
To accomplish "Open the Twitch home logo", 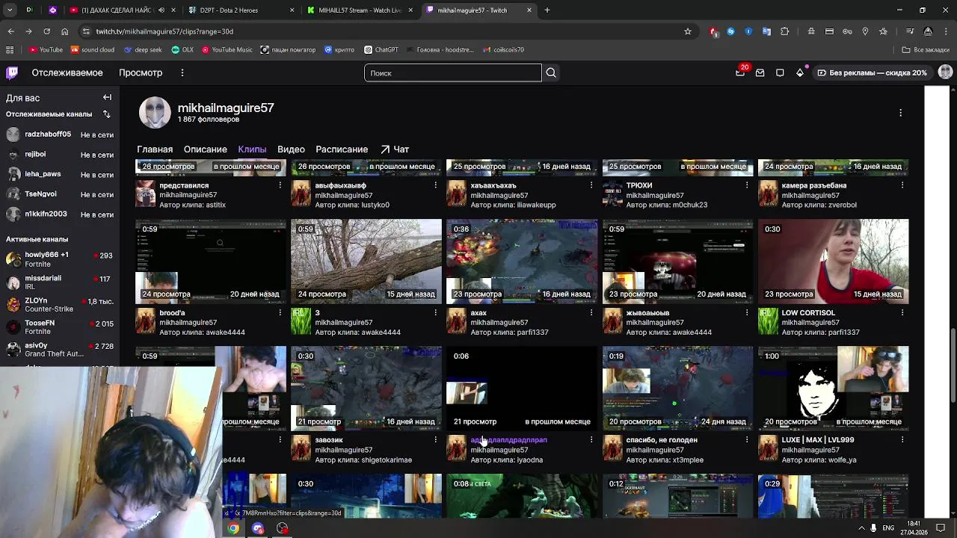I will tap(12, 72).
